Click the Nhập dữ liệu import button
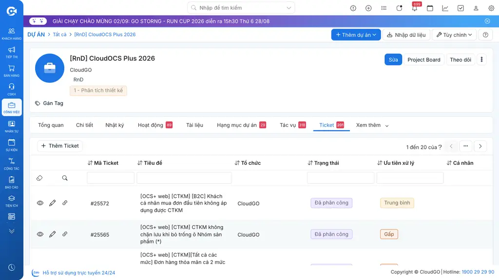499x280 pixels. tap(406, 35)
